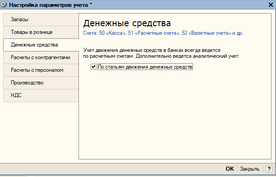The height and width of the screenshot is (177, 276).
Task: Click the Закрыть button
Action: click(249, 169)
